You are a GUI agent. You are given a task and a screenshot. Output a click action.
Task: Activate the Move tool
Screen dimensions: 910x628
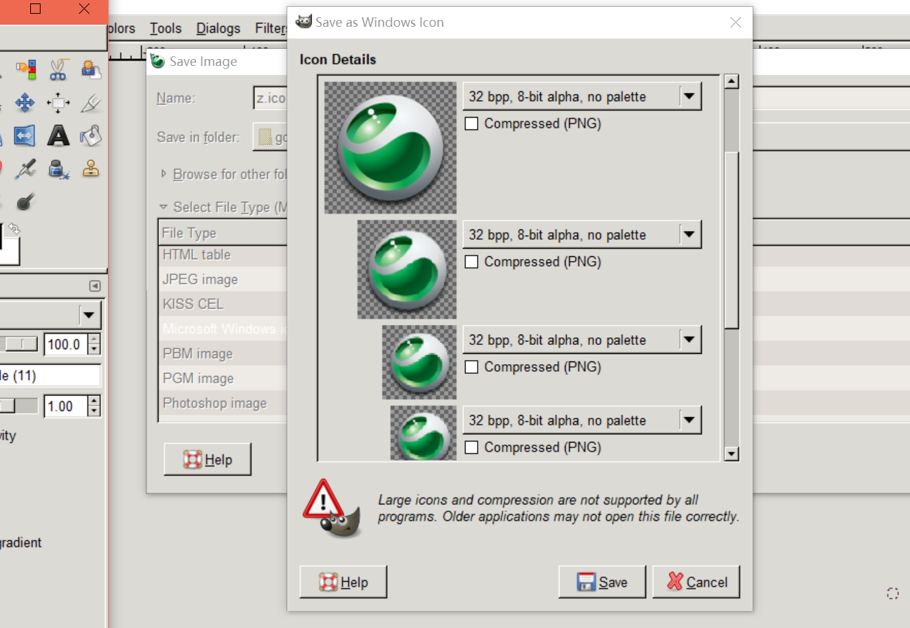coord(25,103)
